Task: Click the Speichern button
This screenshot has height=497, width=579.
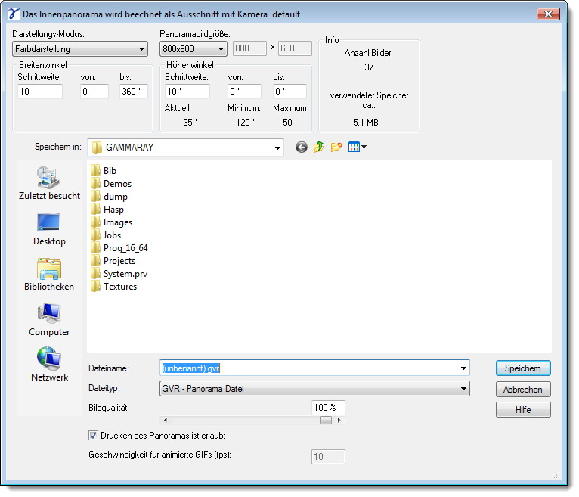Action: (x=523, y=368)
